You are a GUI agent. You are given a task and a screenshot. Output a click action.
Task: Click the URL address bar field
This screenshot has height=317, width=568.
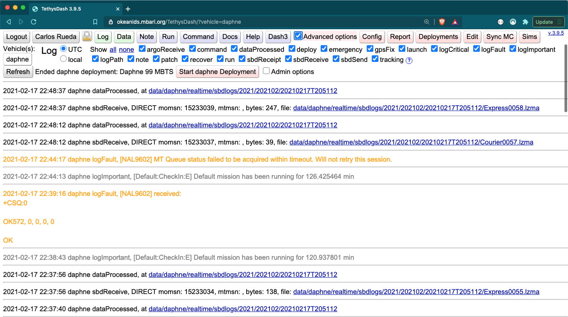coord(265,22)
